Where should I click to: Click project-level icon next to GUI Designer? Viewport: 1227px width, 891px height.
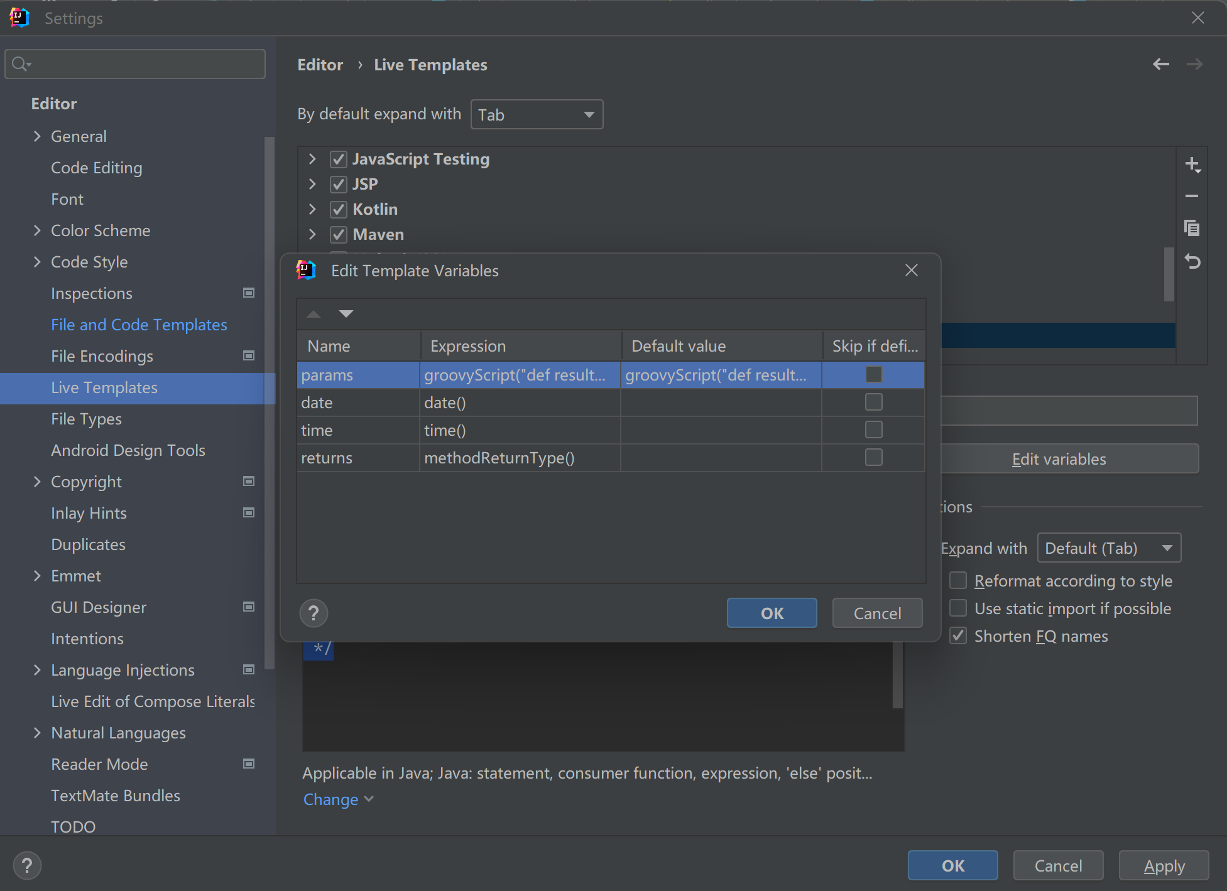(x=249, y=607)
